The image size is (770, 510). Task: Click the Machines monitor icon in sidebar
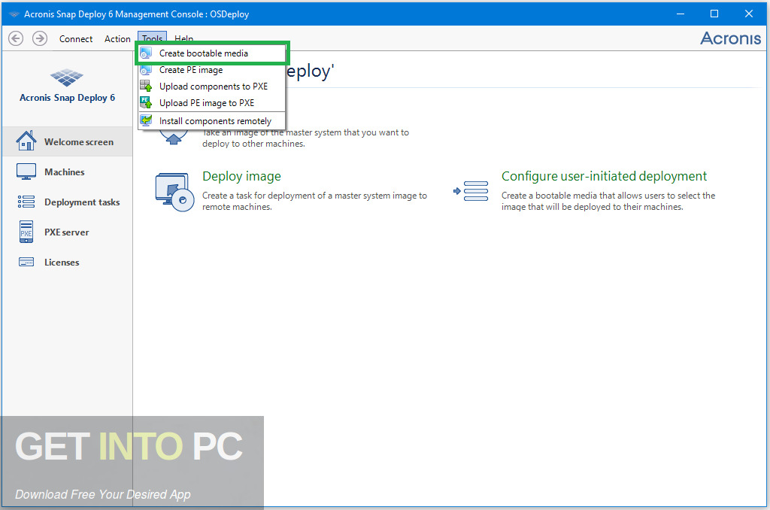[26, 172]
